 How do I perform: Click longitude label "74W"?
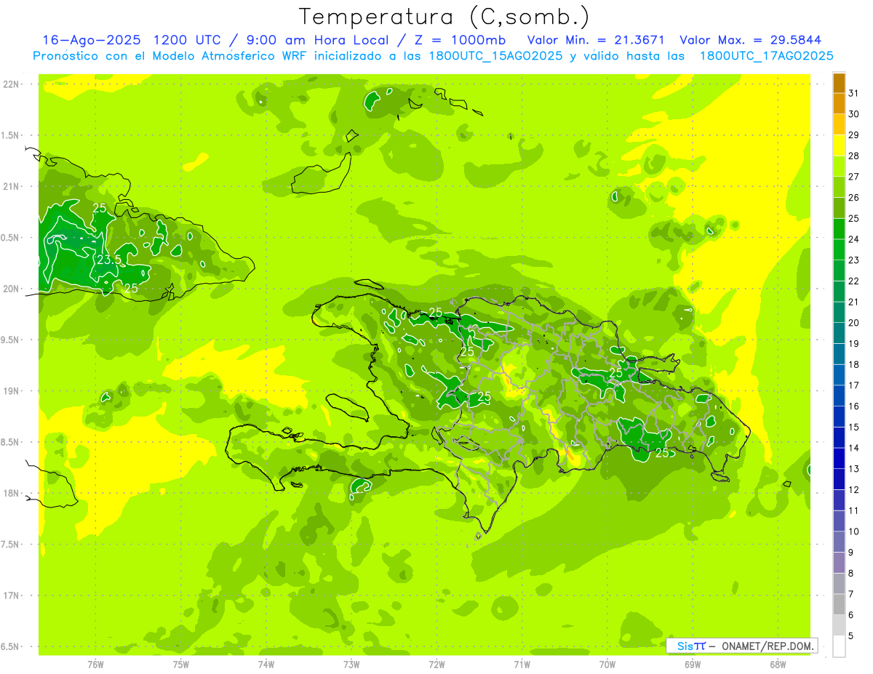point(266,664)
